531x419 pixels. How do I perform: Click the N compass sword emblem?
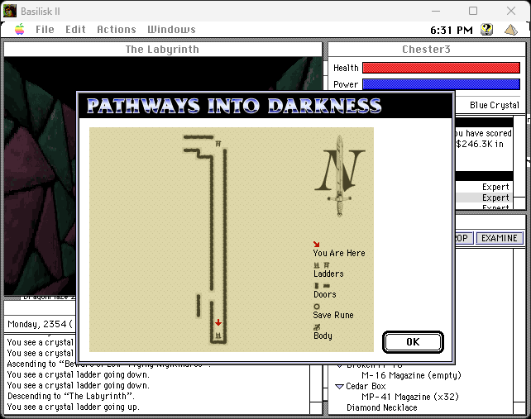click(x=340, y=176)
